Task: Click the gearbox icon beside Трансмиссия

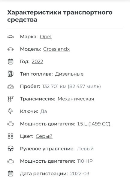Action: [x=11, y=99]
